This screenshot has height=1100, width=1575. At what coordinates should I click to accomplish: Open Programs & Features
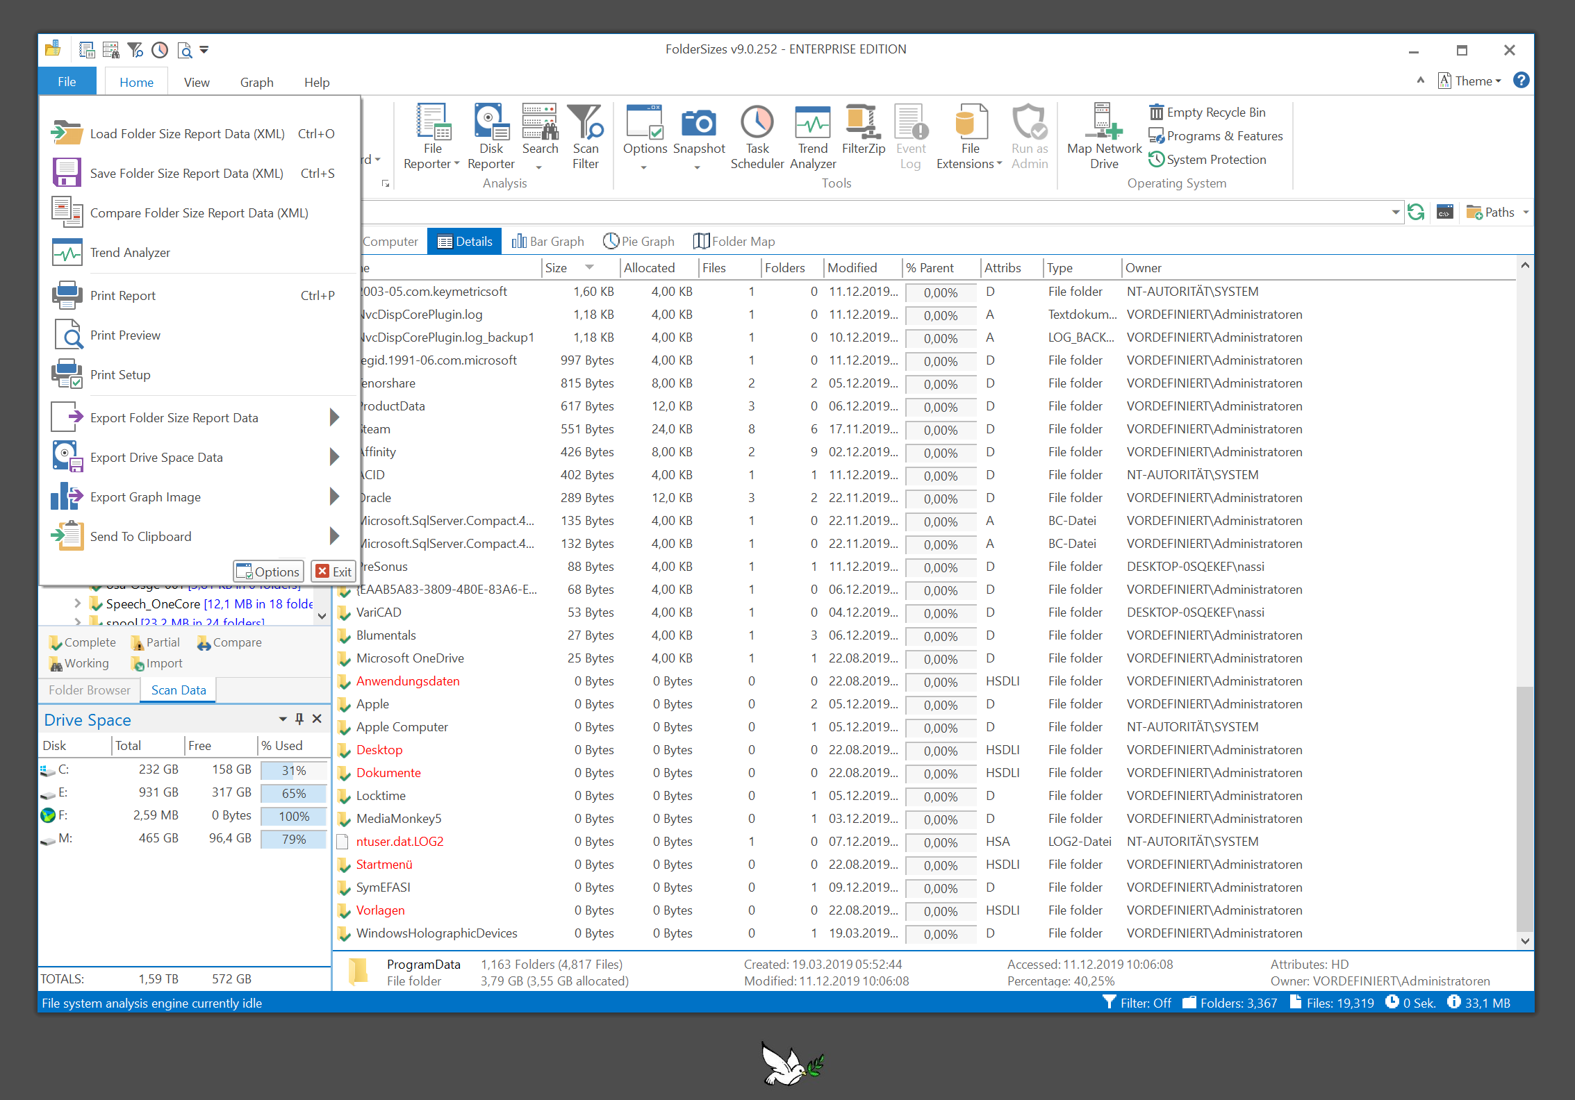click(x=1216, y=136)
